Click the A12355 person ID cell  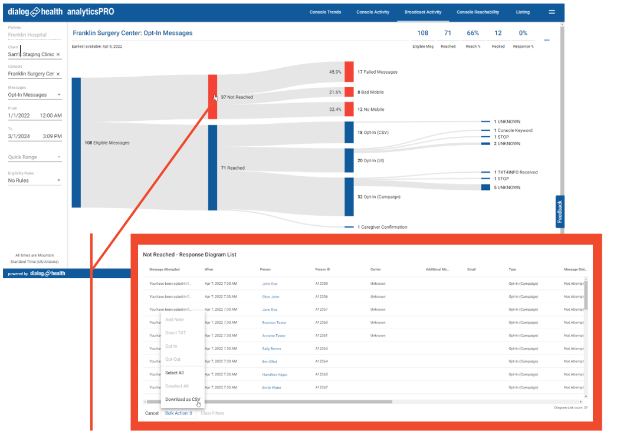(322, 284)
